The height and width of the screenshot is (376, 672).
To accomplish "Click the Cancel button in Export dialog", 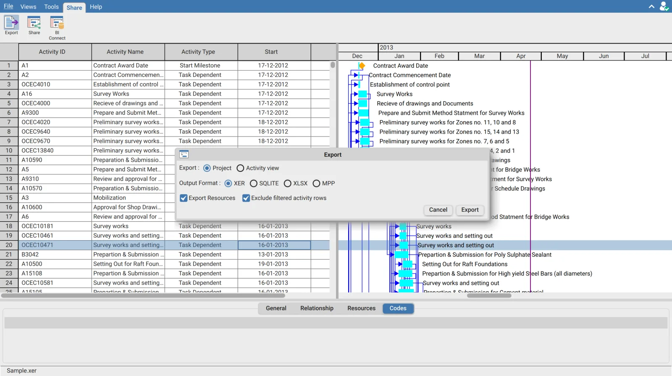I will pos(438,210).
